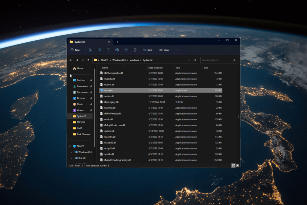Click the Search System32 input field

pos(217,60)
